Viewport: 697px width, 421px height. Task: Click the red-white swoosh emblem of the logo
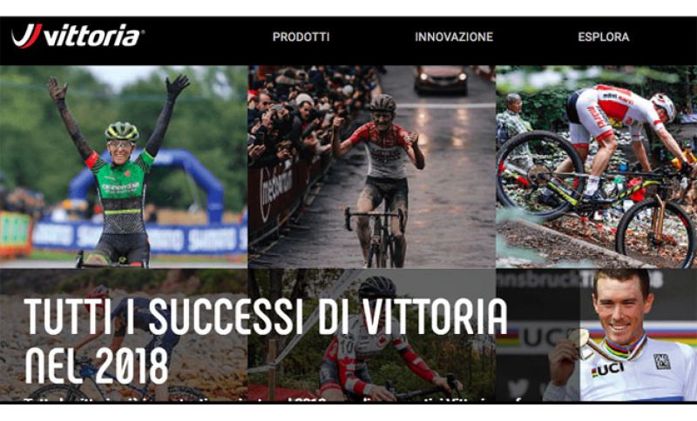[27, 36]
